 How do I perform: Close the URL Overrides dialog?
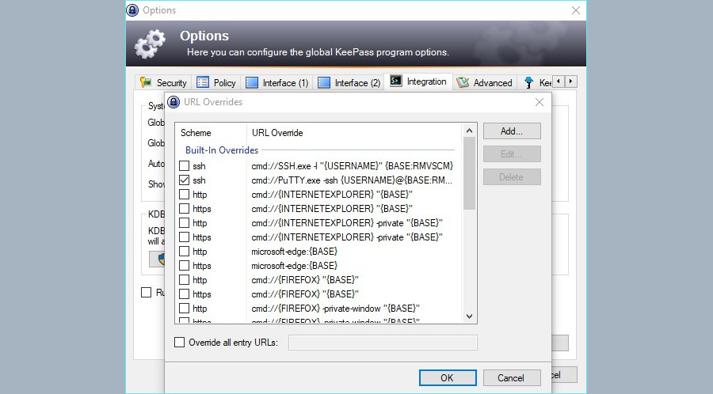[540, 102]
